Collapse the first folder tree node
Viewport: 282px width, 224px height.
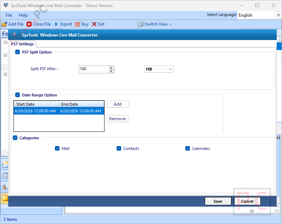click(x=6, y=42)
